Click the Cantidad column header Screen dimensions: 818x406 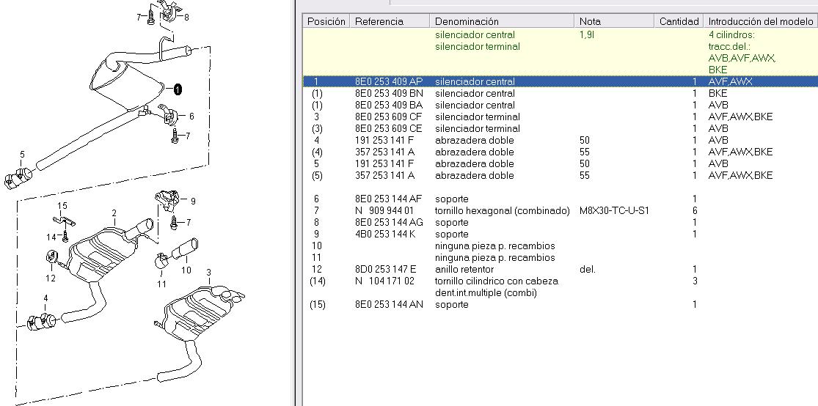(x=679, y=21)
